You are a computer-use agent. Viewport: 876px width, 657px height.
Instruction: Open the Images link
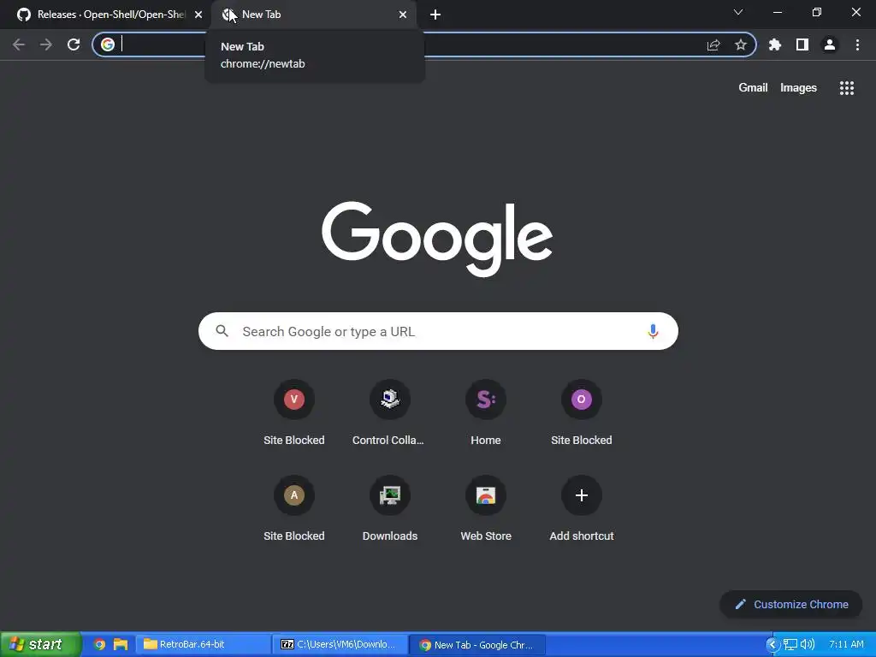pos(798,88)
